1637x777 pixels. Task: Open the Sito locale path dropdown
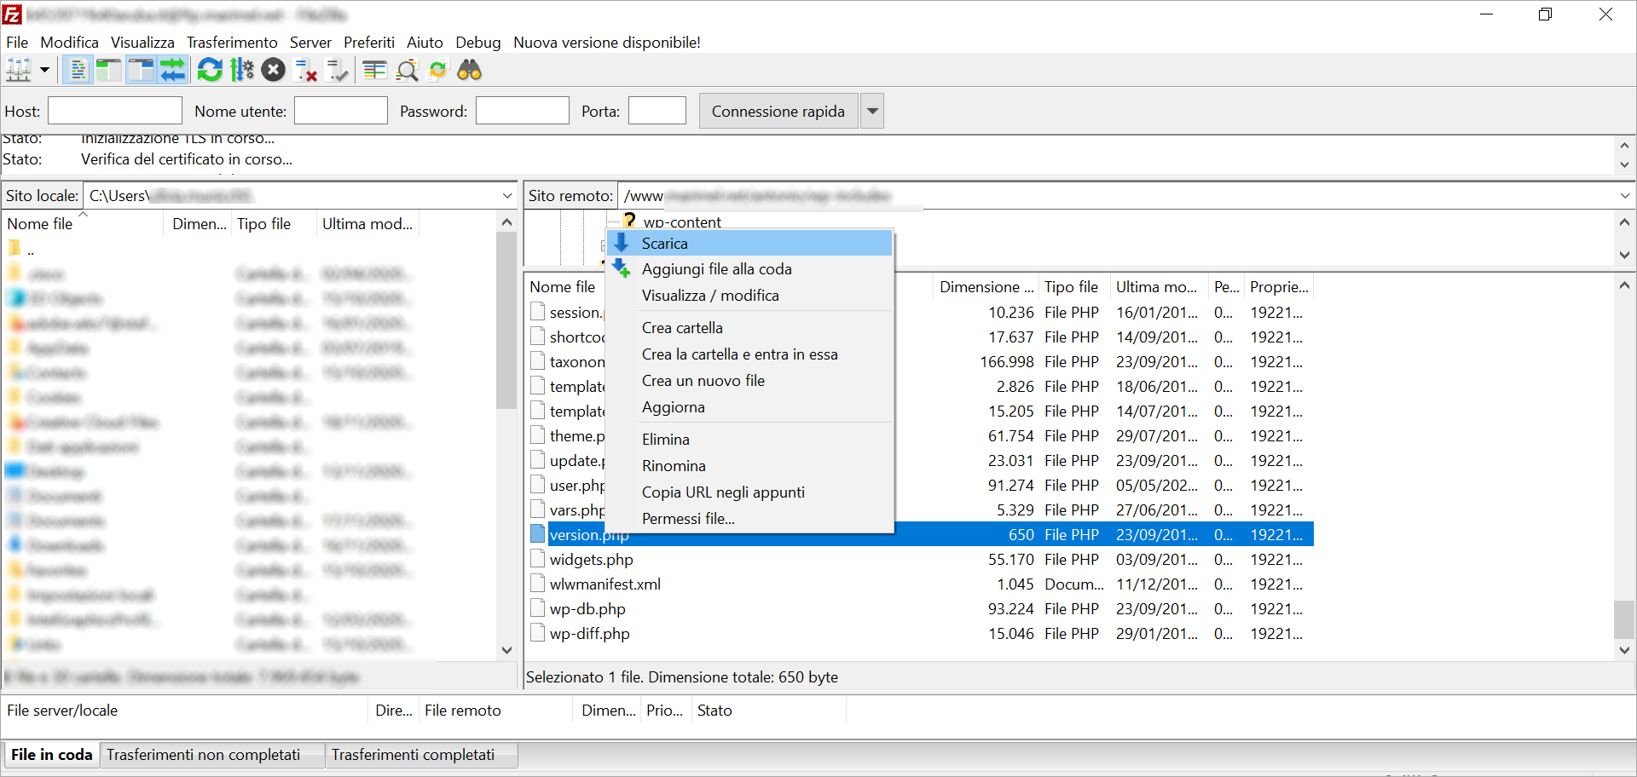pos(508,195)
